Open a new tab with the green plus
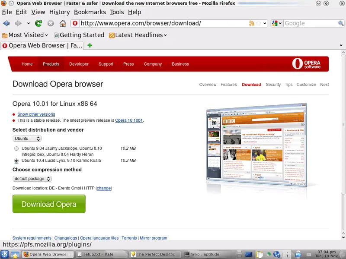346x259 pixels. 90,45
